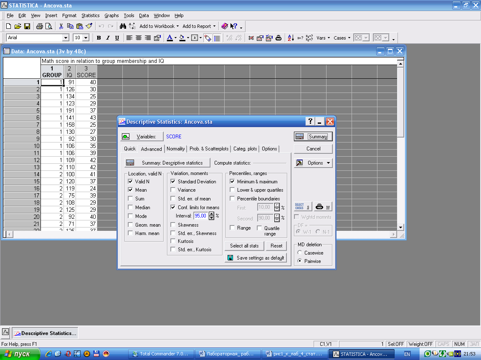Click the Windows Start (пуск) button
The height and width of the screenshot is (360, 481).
click(20, 354)
